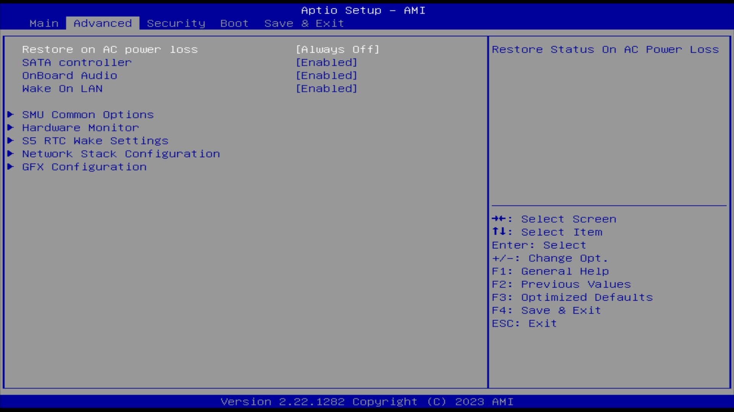Image resolution: width=734 pixels, height=412 pixels.
Task: Select the SATA controller label
Action: [77, 63]
